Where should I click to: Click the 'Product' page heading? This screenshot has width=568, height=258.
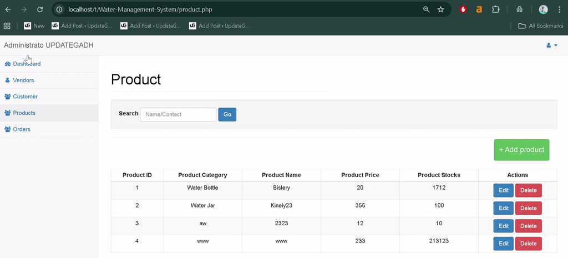coord(136,79)
